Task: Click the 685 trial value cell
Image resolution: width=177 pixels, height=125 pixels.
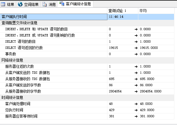Action: (123, 79)
